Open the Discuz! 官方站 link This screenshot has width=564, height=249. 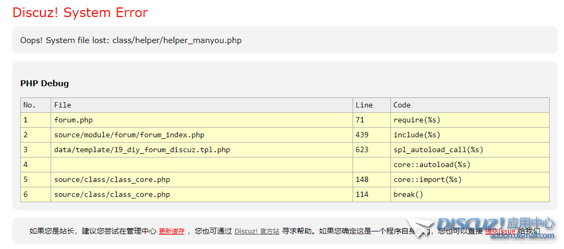[257, 231]
